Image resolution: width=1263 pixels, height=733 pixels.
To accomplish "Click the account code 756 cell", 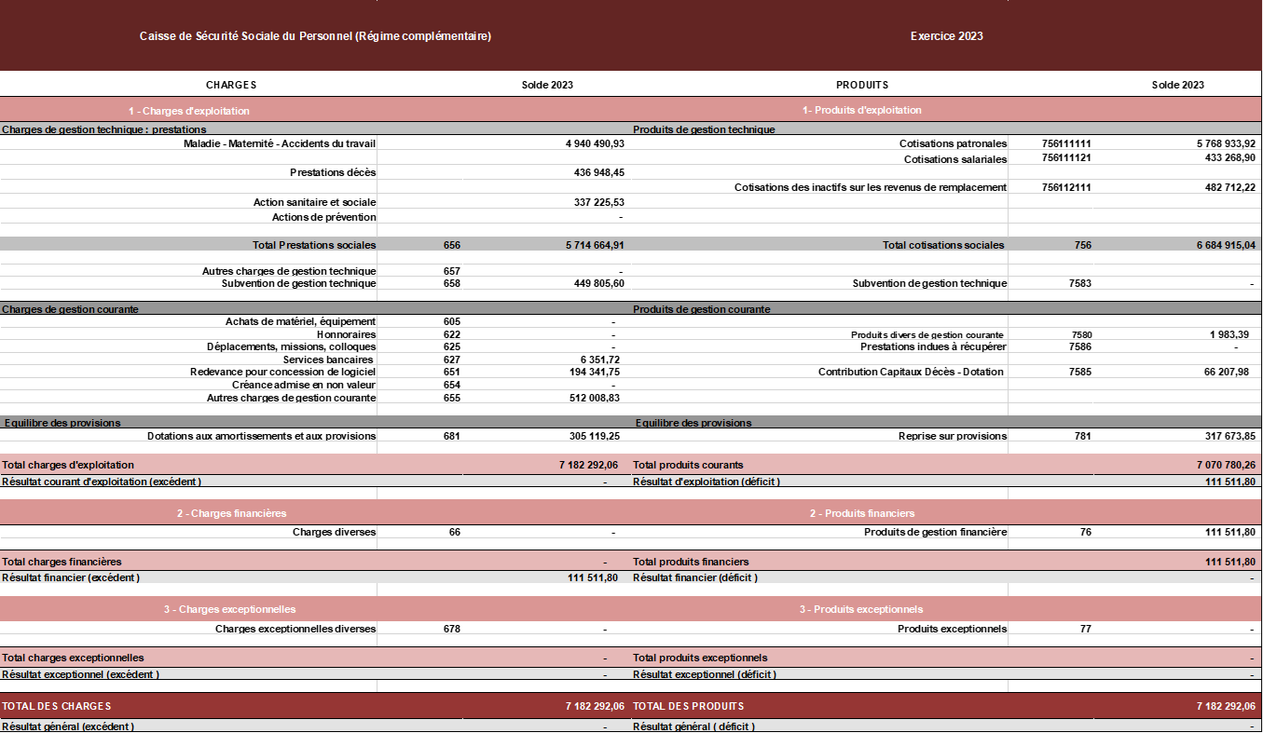I will click(x=1082, y=245).
